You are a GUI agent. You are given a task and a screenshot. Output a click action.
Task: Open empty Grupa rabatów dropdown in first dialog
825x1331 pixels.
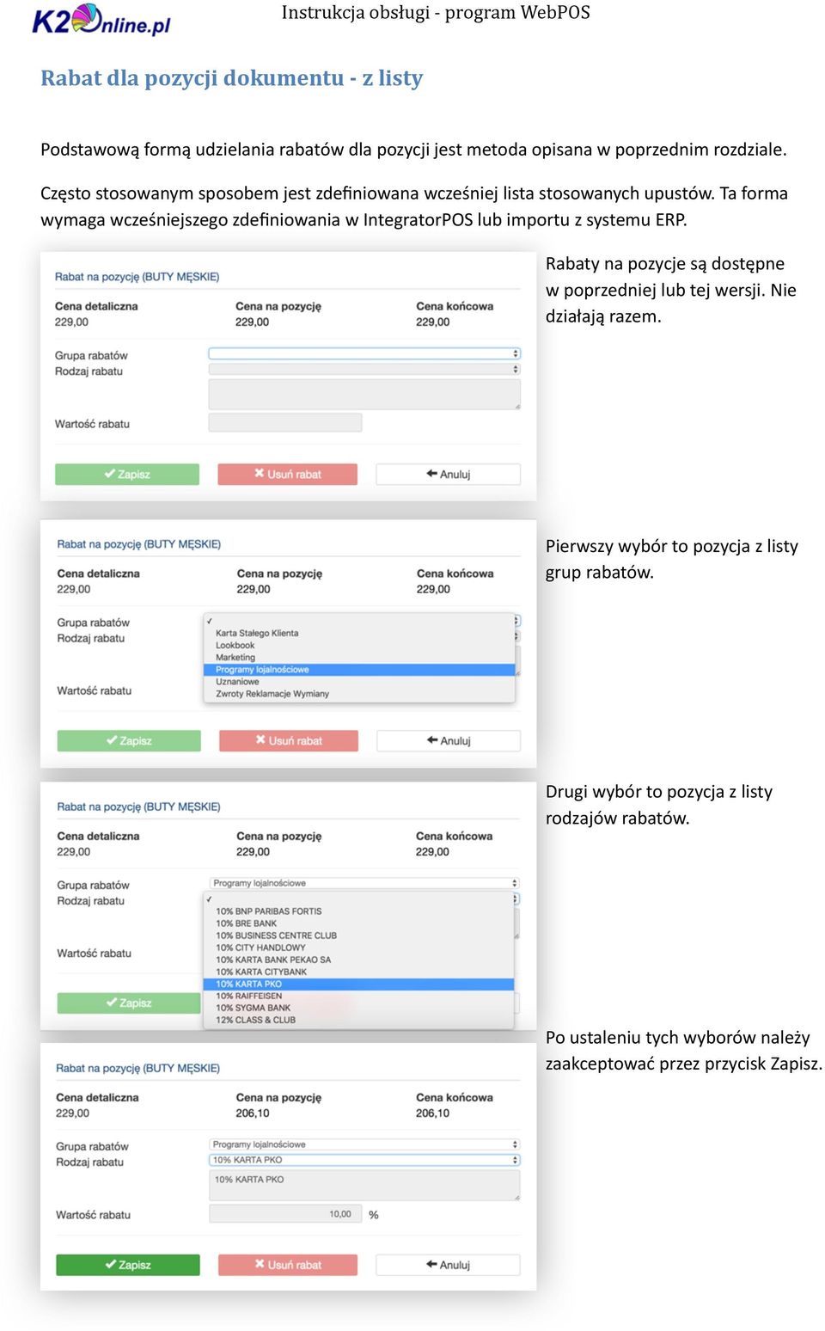(364, 353)
